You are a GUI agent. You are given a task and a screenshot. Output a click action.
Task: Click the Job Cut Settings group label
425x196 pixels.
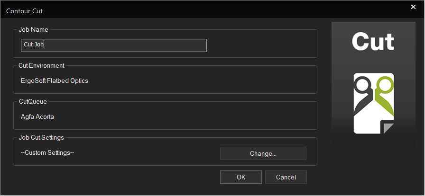41,137
